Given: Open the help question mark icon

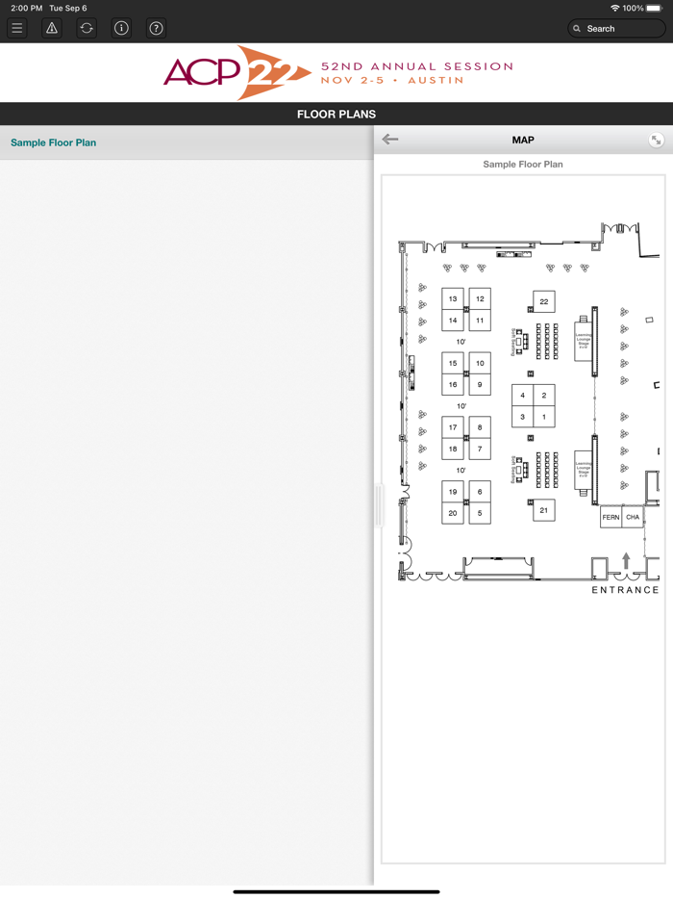Looking at the screenshot, I should tap(156, 28).
